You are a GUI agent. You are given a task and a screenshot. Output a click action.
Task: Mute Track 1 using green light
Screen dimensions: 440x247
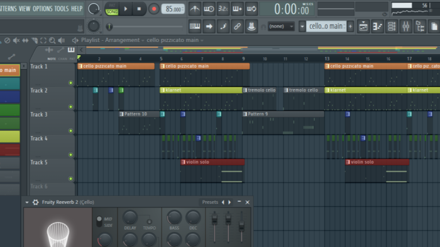(70, 83)
